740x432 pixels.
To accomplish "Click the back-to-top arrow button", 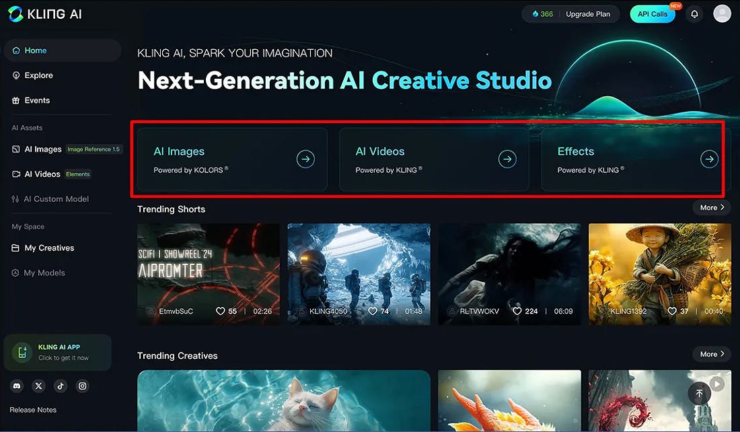I will click(x=700, y=393).
